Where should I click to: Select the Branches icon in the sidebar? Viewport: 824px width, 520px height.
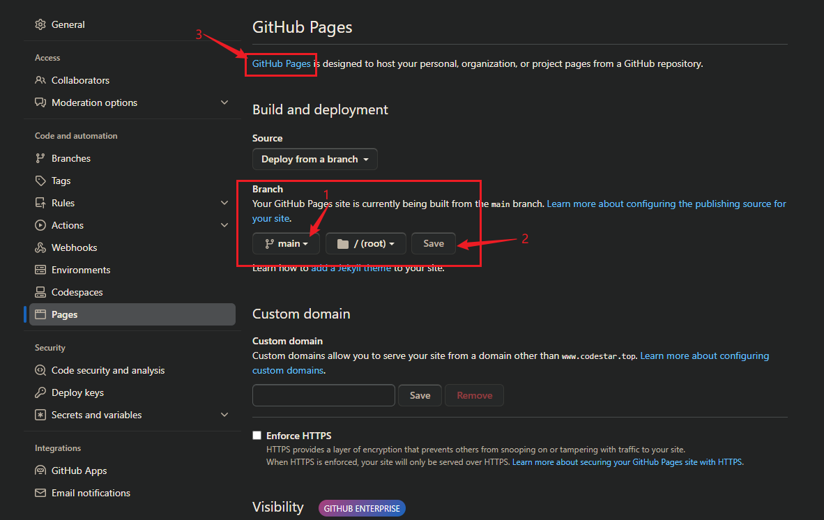(x=40, y=158)
